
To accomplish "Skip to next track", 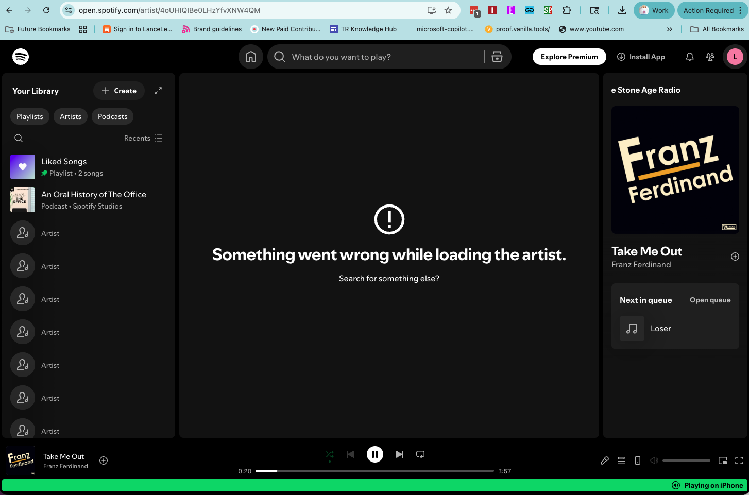I will [x=400, y=454].
